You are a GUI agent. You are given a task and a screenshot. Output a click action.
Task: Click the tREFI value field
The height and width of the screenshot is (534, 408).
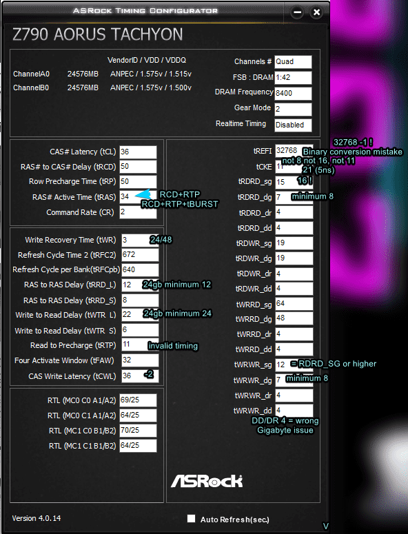point(294,151)
